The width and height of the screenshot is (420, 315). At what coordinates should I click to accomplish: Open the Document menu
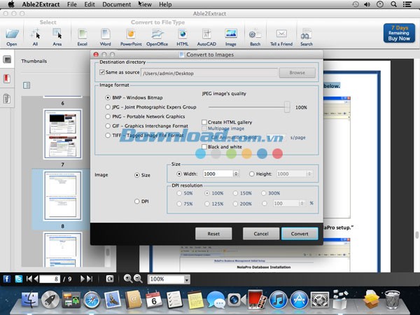click(x=116, y=4)
